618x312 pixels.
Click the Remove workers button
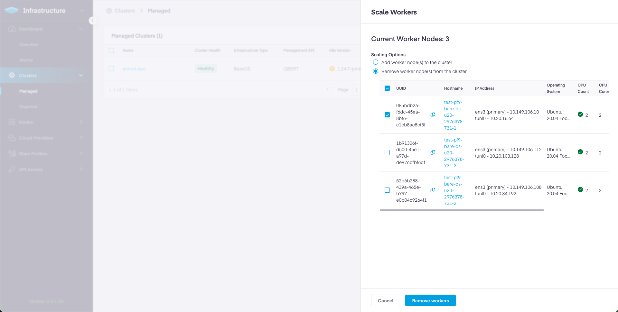430,300
